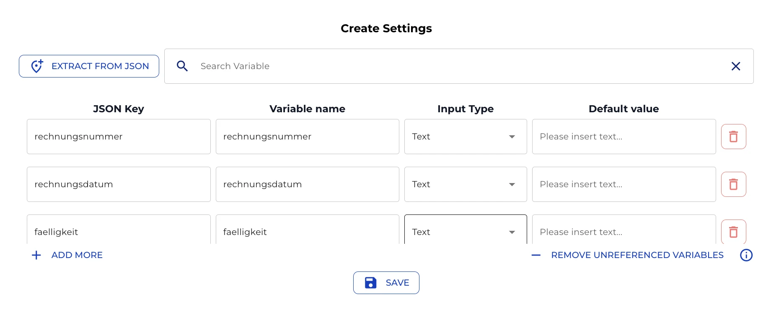Open Input Type dropdown for faelligkeit

466,230
